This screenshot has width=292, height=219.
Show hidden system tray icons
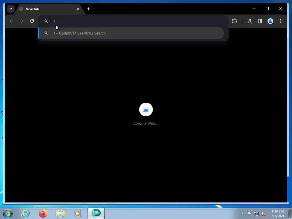242,214
